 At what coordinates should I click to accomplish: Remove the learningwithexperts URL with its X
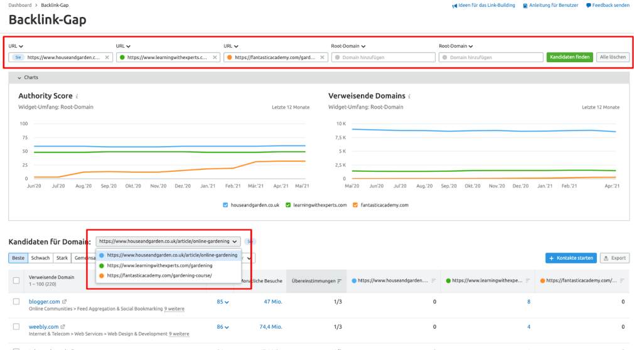215,57
